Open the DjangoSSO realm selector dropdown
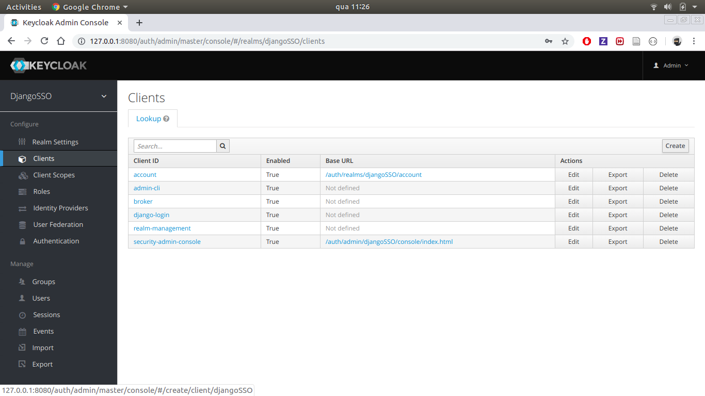Viewport: 705px width, 396px height. tap(58, 96)
